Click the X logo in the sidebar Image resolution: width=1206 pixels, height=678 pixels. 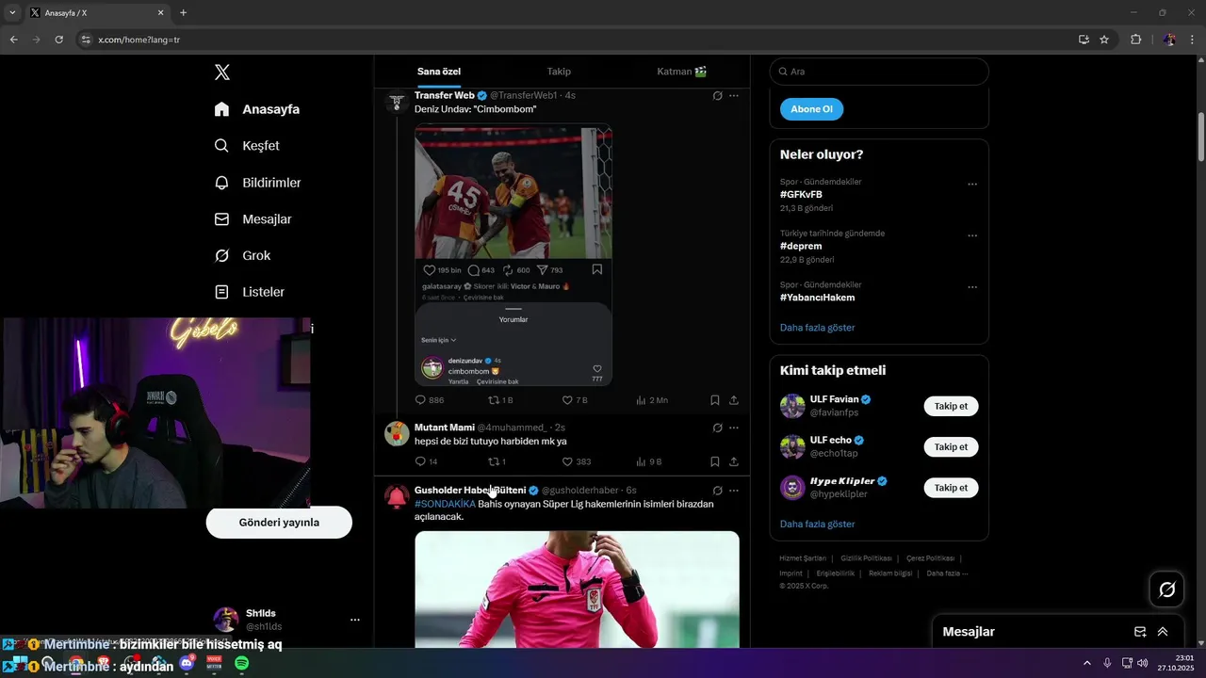point(221,73)
